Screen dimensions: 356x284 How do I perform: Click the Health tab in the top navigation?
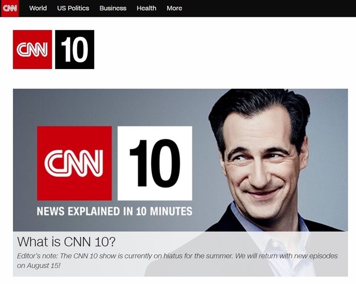pyautogui.click(x=146, y=8)
